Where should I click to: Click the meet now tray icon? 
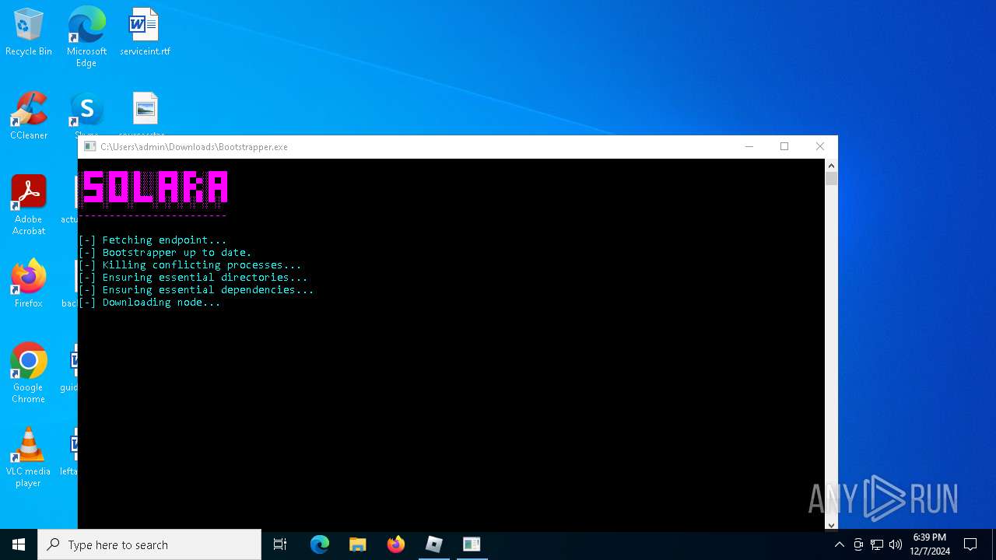tap(858, 544)
